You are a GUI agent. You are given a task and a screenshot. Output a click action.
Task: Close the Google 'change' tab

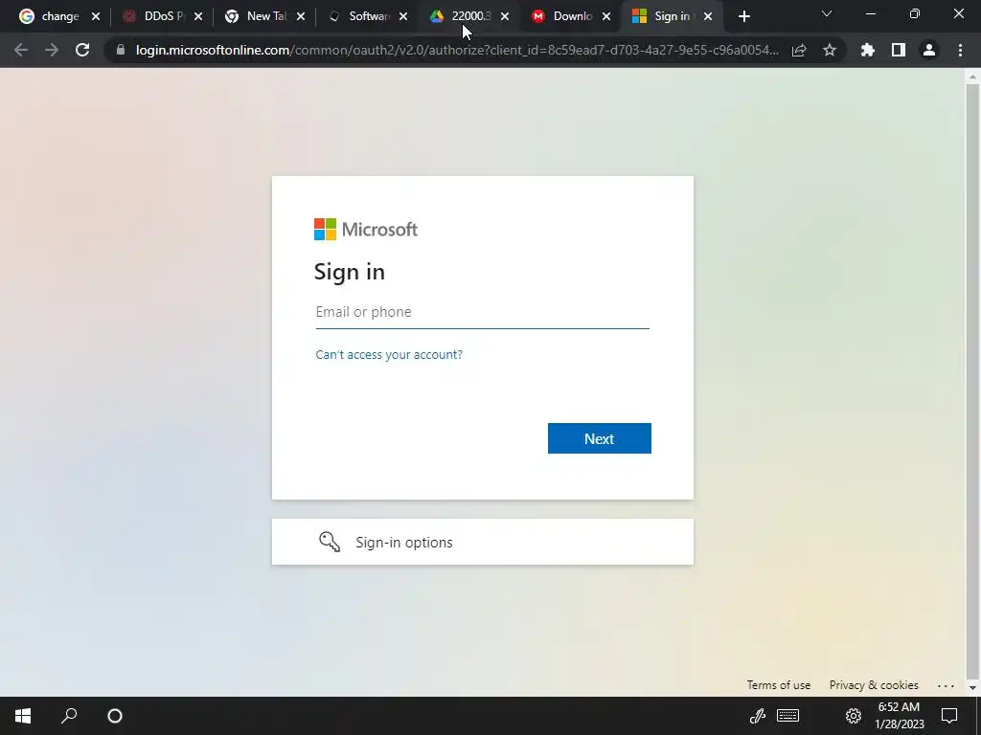click(96, 16)
